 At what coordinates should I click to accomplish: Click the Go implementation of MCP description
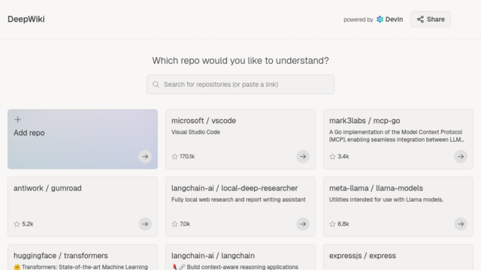(x=396, y=136)
